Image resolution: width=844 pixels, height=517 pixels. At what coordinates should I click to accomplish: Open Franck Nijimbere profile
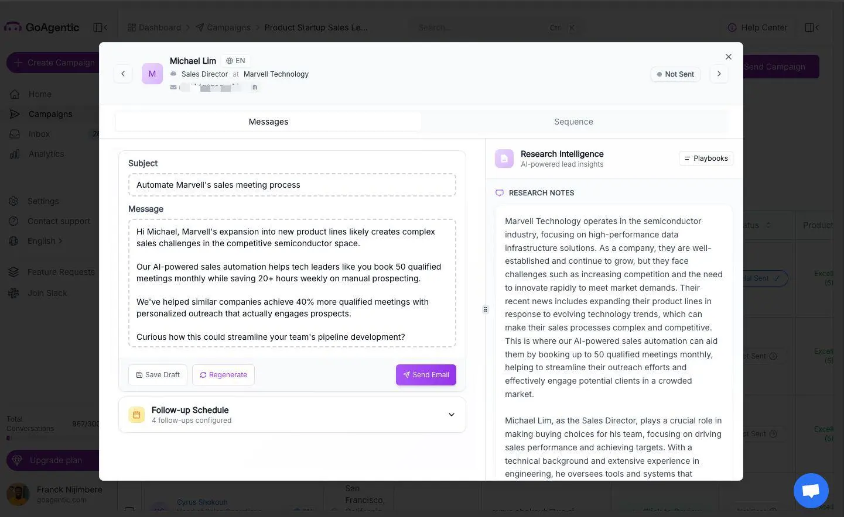[56, 494]
